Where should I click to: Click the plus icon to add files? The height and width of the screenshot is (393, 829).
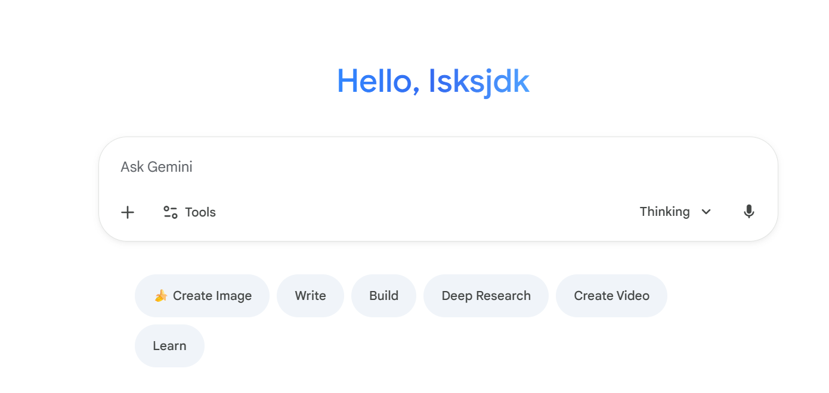(128, 212)
